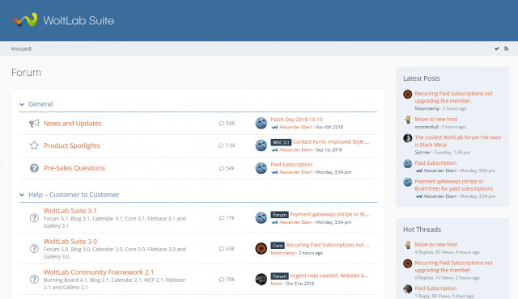
Task: Open Paid Subscription in Latest Posts
Action: 435,163
